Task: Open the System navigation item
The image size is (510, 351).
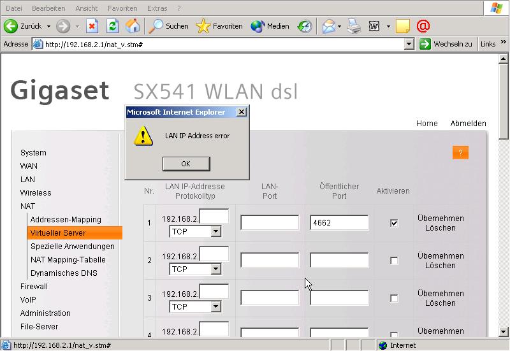Action: tap(33, 153)
